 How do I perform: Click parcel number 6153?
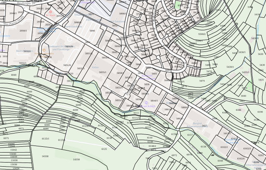[x=148, y=127]
